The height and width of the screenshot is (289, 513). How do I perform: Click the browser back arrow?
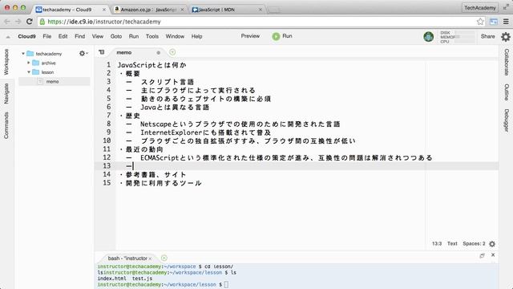7,22
